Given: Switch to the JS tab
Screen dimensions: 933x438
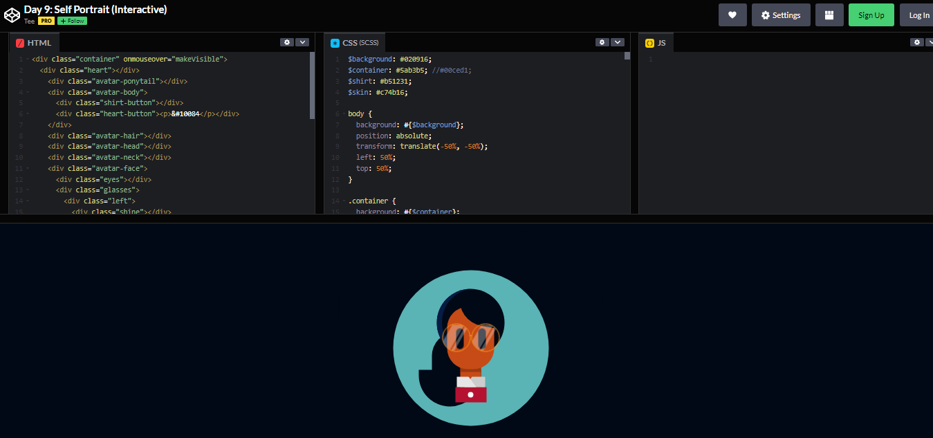Looking at the screenshot, I should click(x=659, y=42).
